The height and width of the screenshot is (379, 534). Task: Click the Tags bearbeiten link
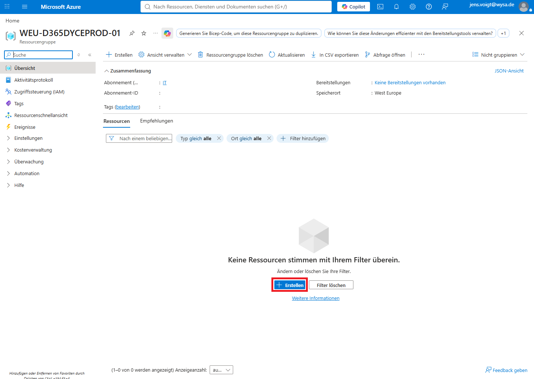tap(128, 107)
